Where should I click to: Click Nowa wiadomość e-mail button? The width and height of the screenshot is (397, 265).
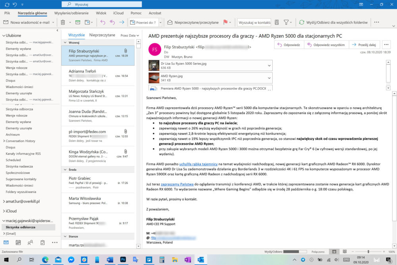click(27, 22)
